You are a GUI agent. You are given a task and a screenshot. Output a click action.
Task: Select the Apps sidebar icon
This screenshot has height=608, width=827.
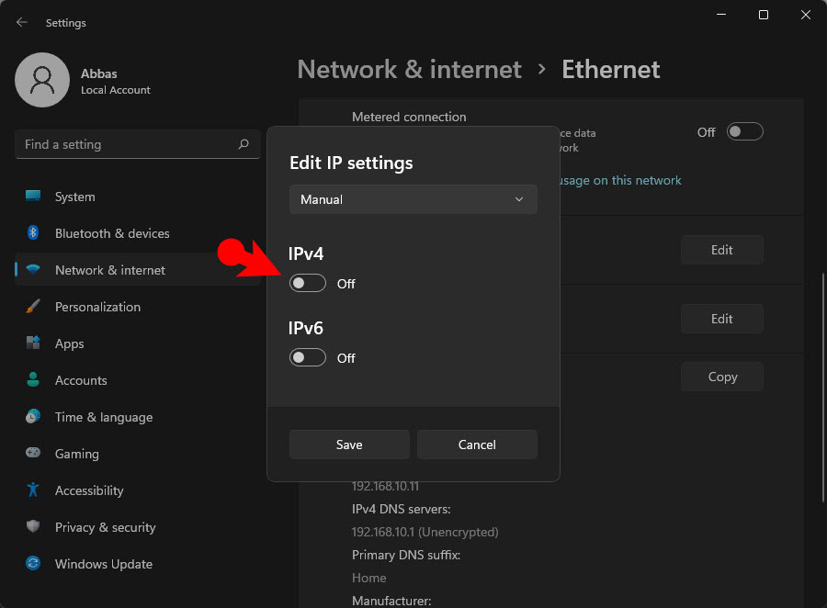(31, 343)
